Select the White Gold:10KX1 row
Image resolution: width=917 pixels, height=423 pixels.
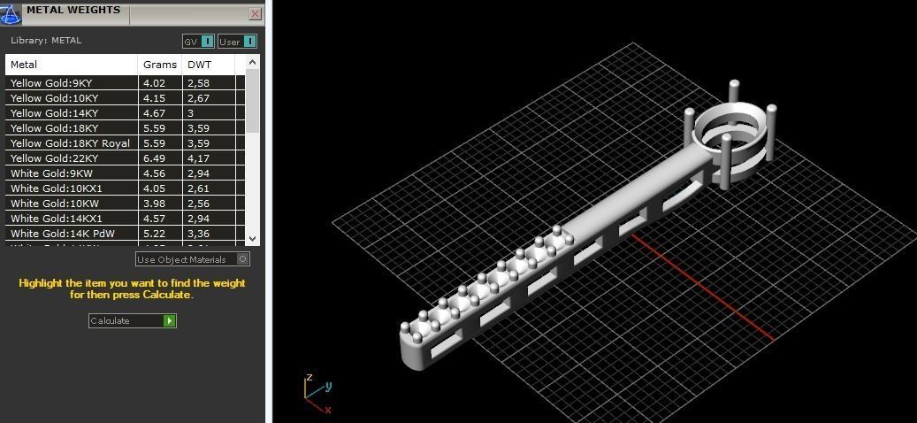tap(126, 188)
